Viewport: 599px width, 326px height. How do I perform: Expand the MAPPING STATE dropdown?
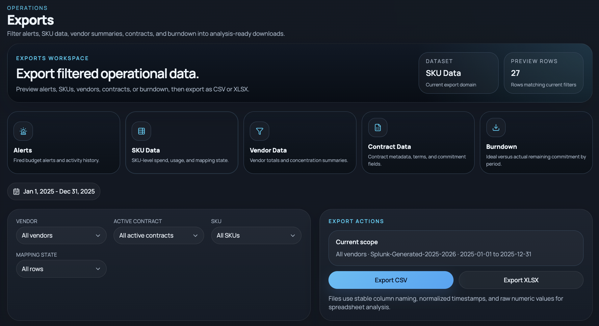point(61,268)
